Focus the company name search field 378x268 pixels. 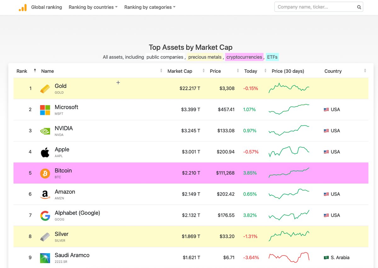click(315, 7)
